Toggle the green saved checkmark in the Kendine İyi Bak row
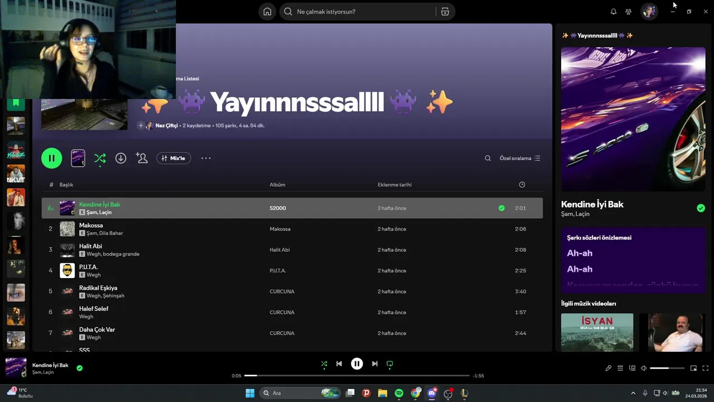The width and height of the screenshot is (714, 402). (x=501, y=208)
